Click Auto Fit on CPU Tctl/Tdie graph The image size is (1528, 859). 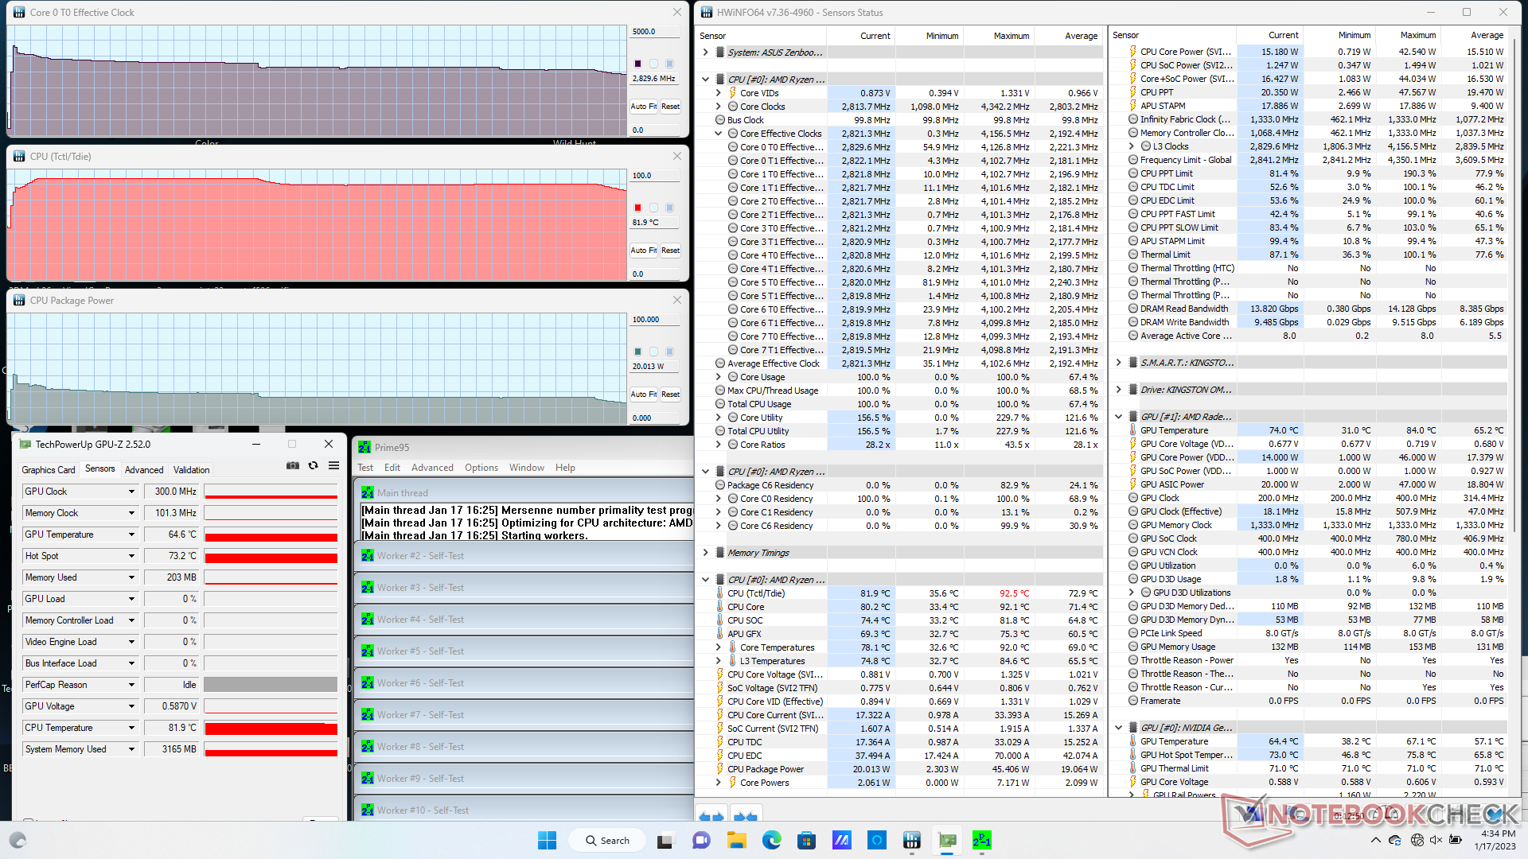pyautogui.click(x=643, y=251)
